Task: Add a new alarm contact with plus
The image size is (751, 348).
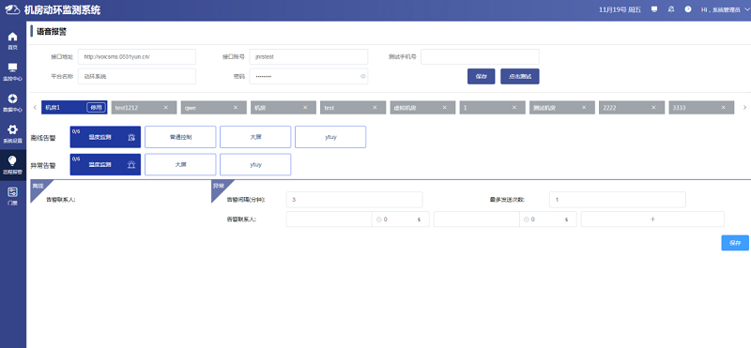Action: (x=652, y=219)
